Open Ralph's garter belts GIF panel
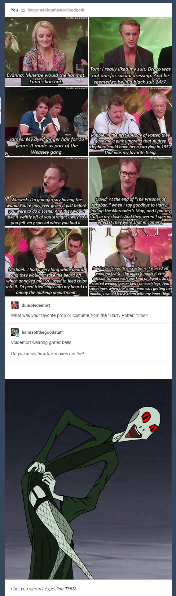This screenshot has height=596, width=176. (130, 262)
